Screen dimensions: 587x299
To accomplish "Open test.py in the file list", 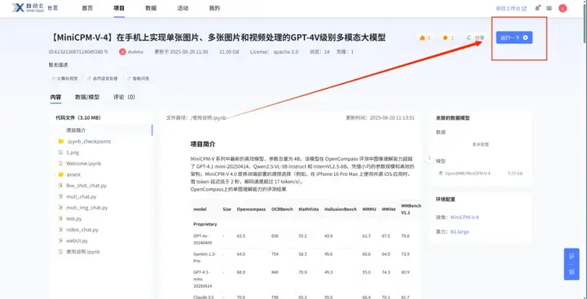I will (x=73, y=218).
